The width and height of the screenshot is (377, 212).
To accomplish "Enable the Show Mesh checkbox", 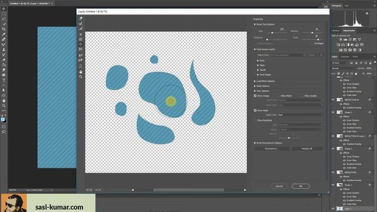I will click(279, 95).
